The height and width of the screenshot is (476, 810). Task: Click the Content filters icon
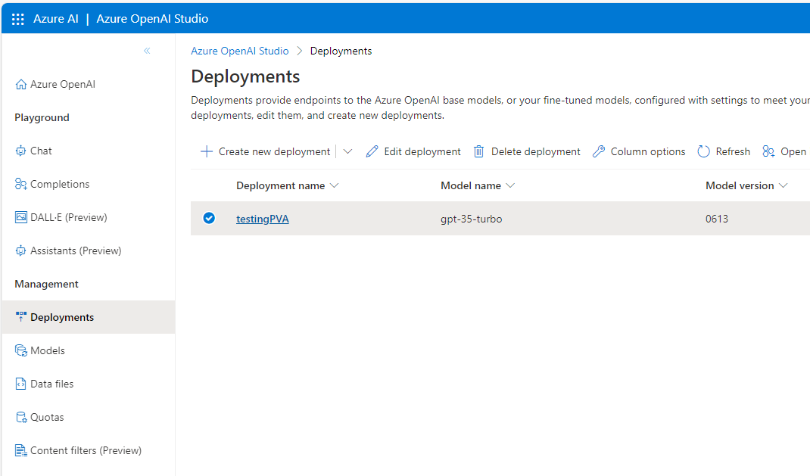tap(20, 450)
